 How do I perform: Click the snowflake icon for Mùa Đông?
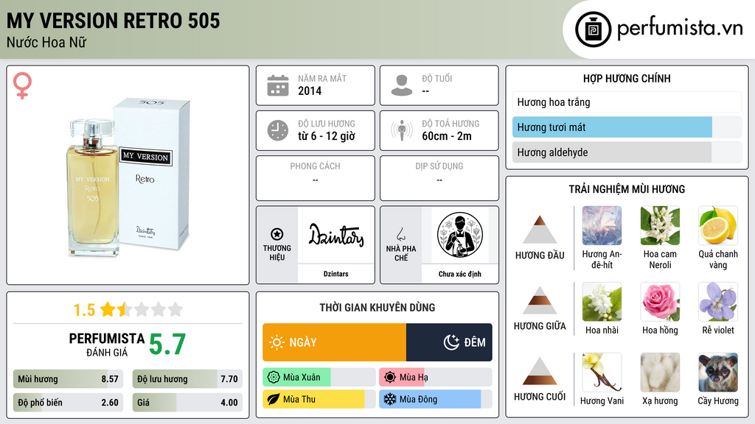[x=390, y=399]
